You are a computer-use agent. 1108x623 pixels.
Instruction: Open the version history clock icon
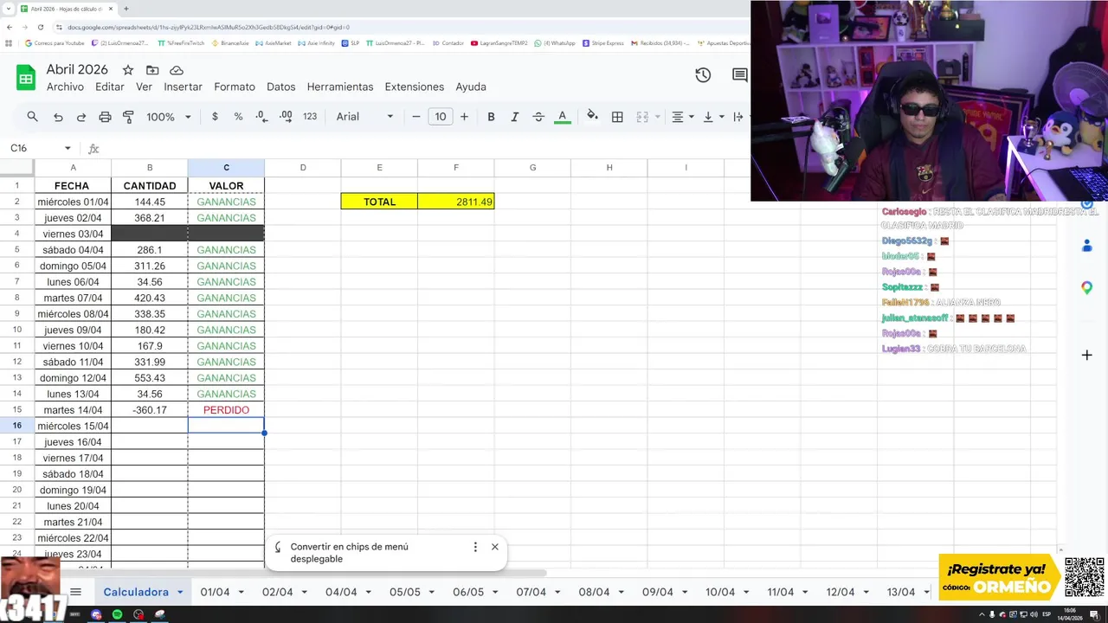pos(703,75)
